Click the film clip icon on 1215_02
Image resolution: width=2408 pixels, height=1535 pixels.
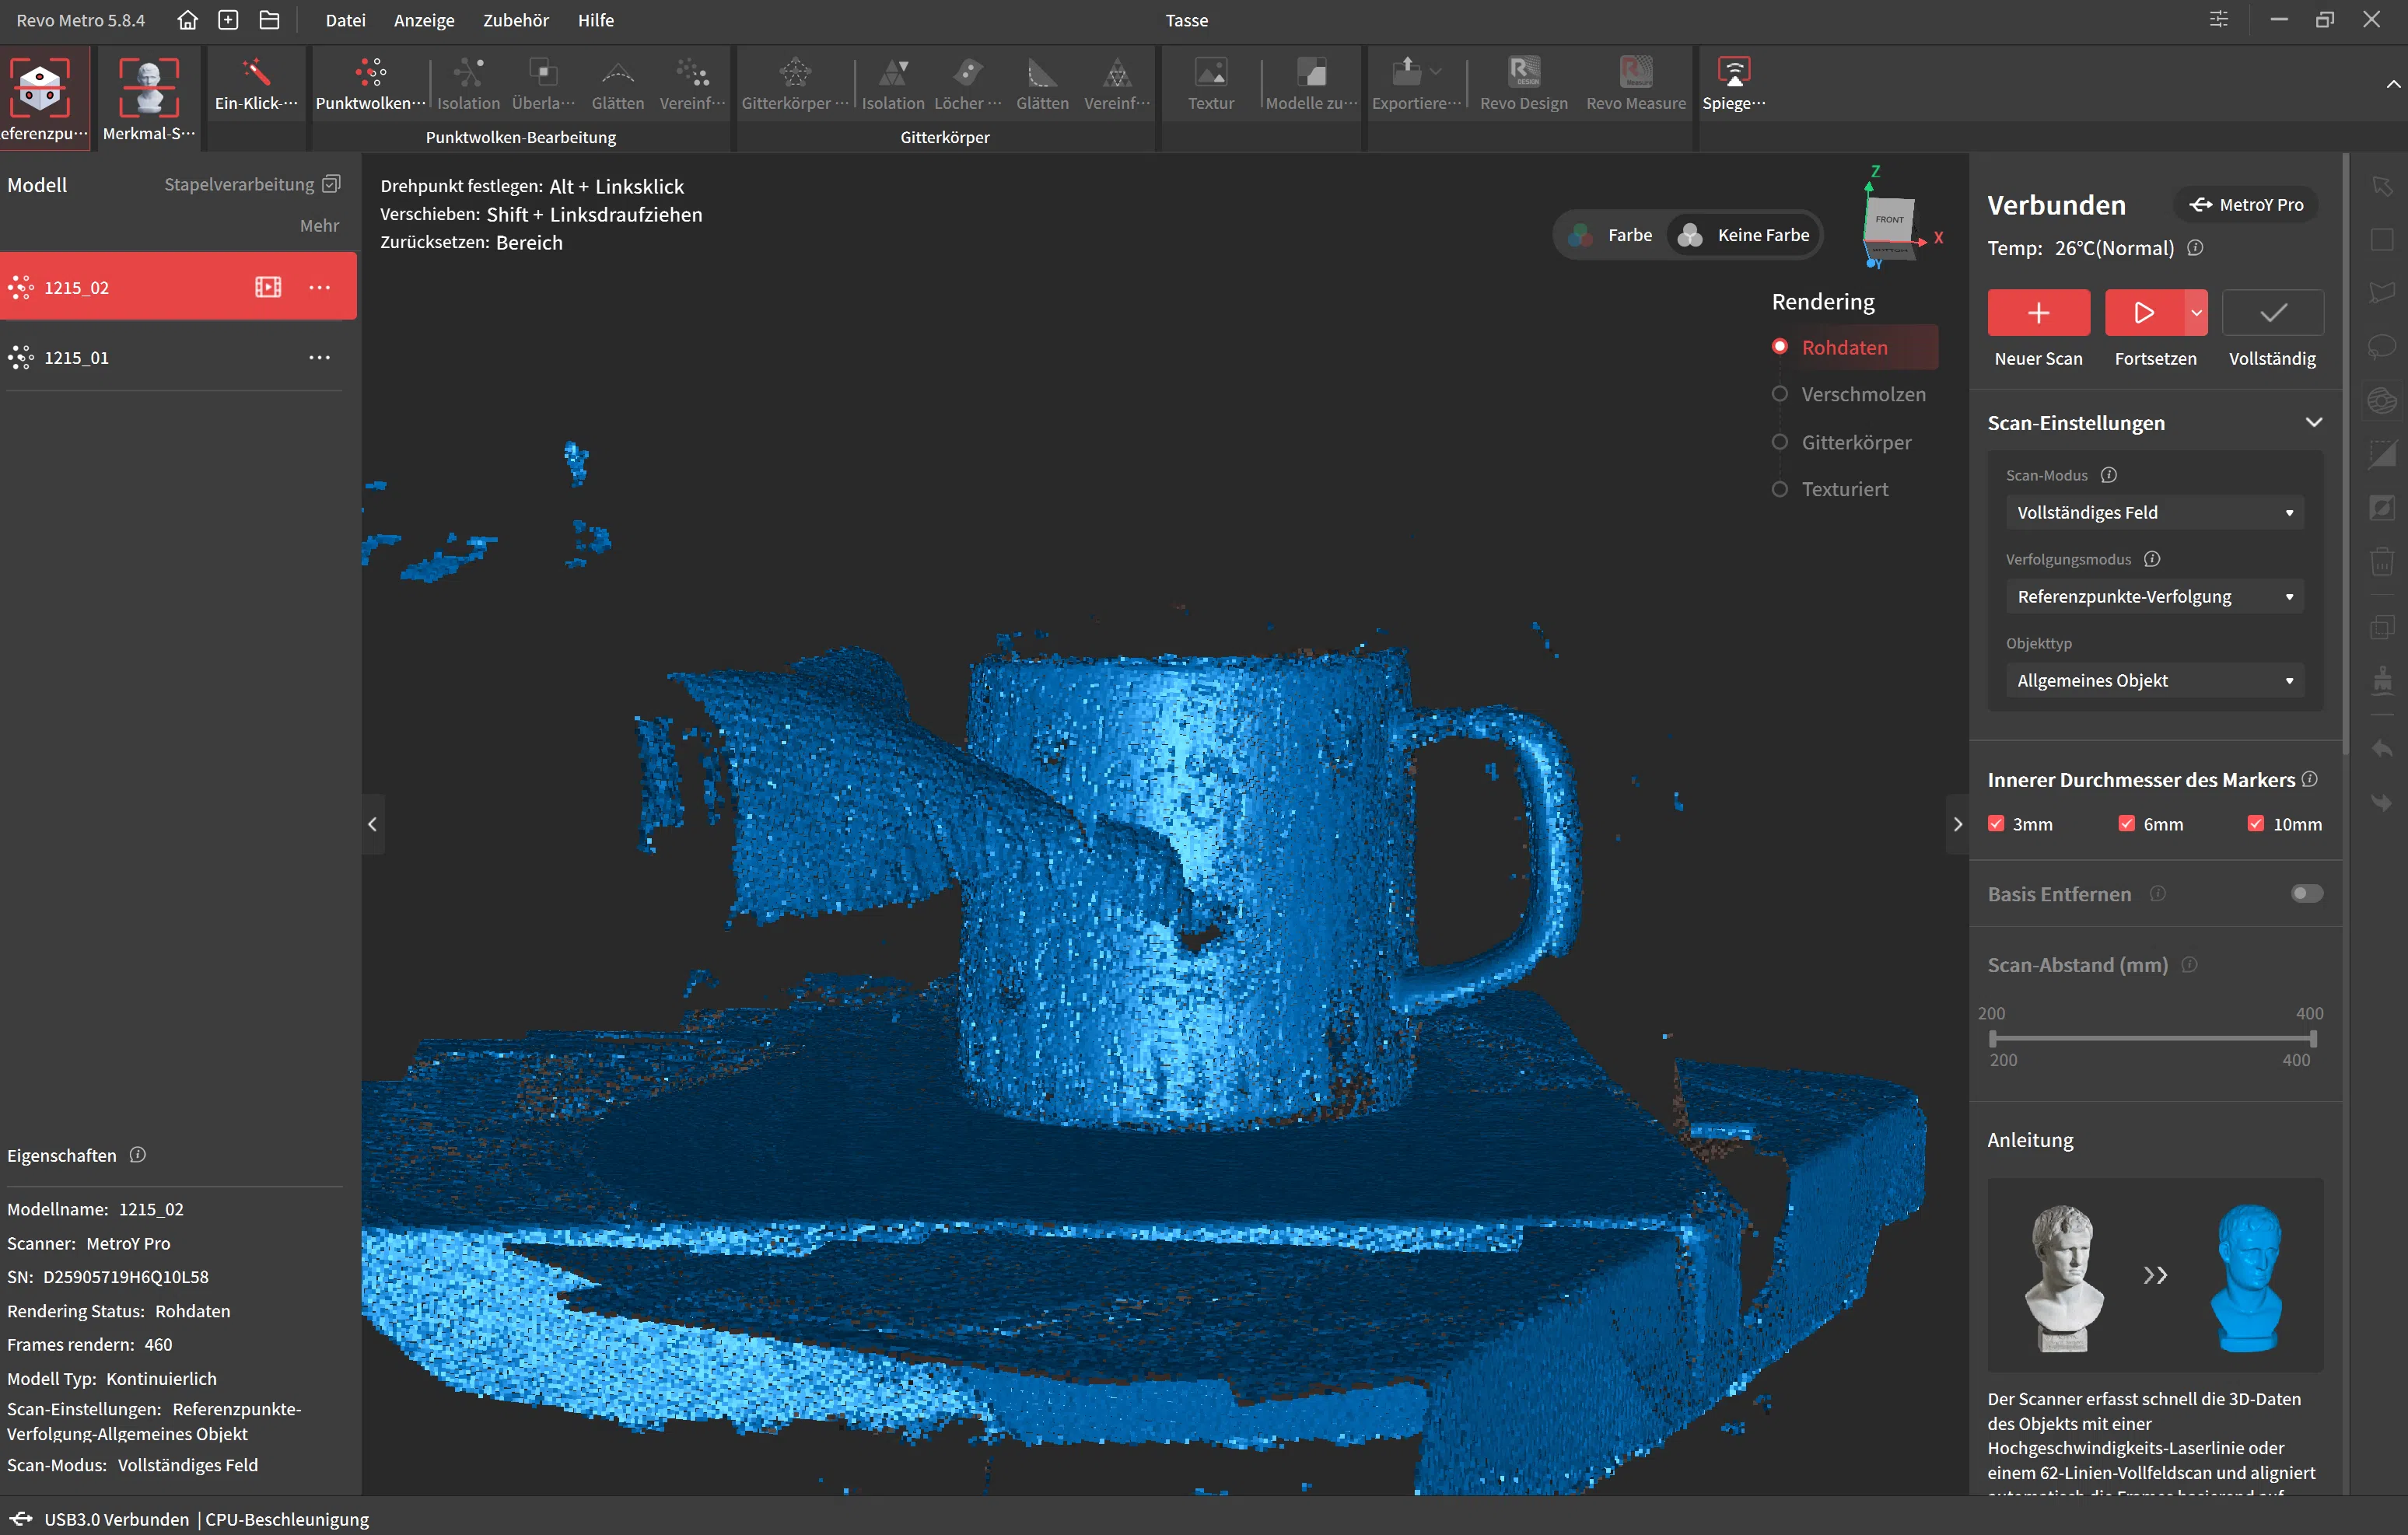[268, 287]
